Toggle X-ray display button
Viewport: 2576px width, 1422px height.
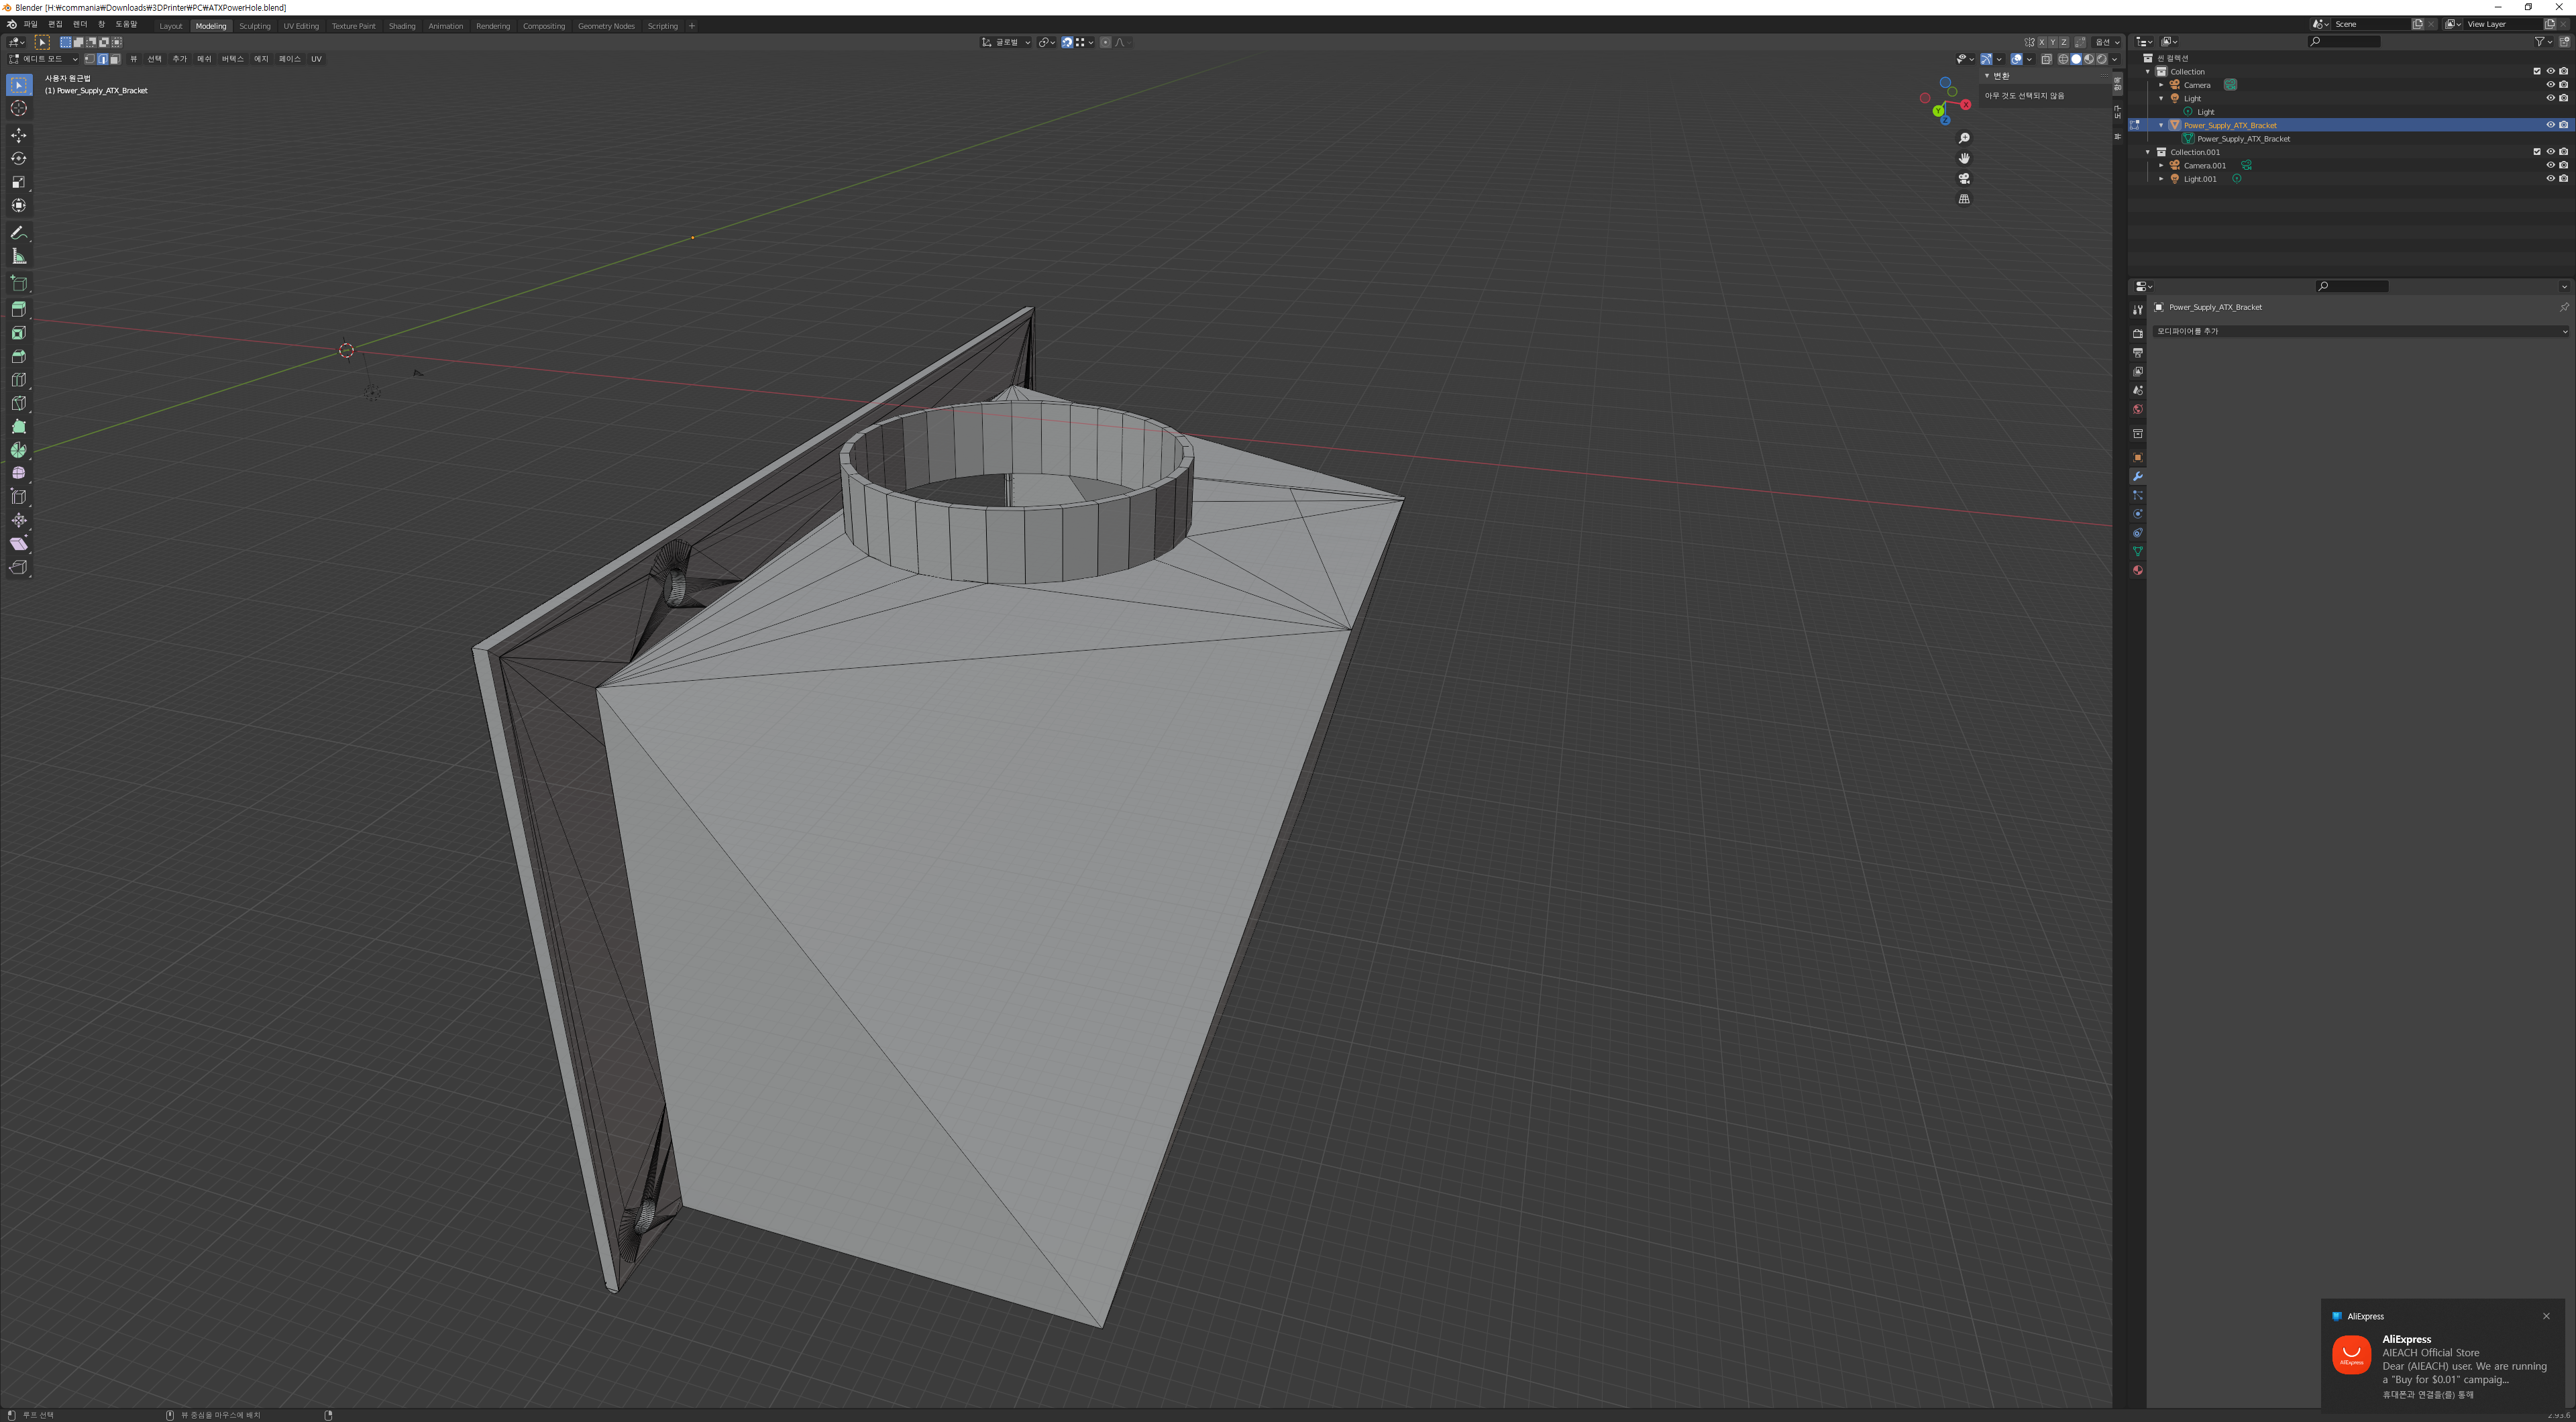pyautogui.click(x=2046, y=59)
